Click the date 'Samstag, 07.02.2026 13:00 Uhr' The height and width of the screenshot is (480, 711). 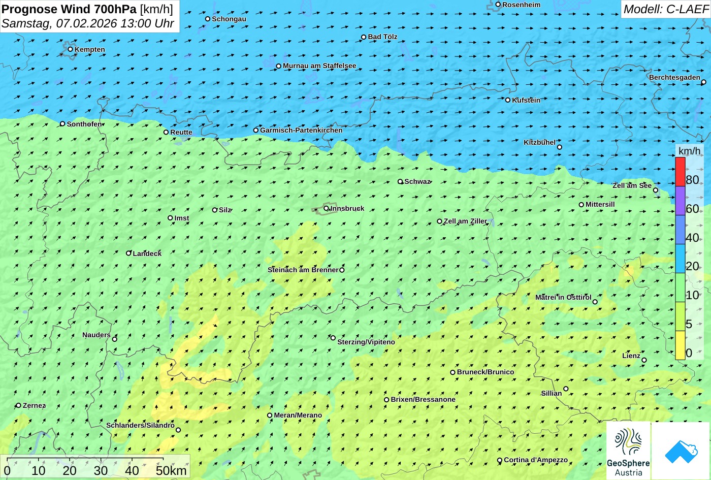[88, 23]
